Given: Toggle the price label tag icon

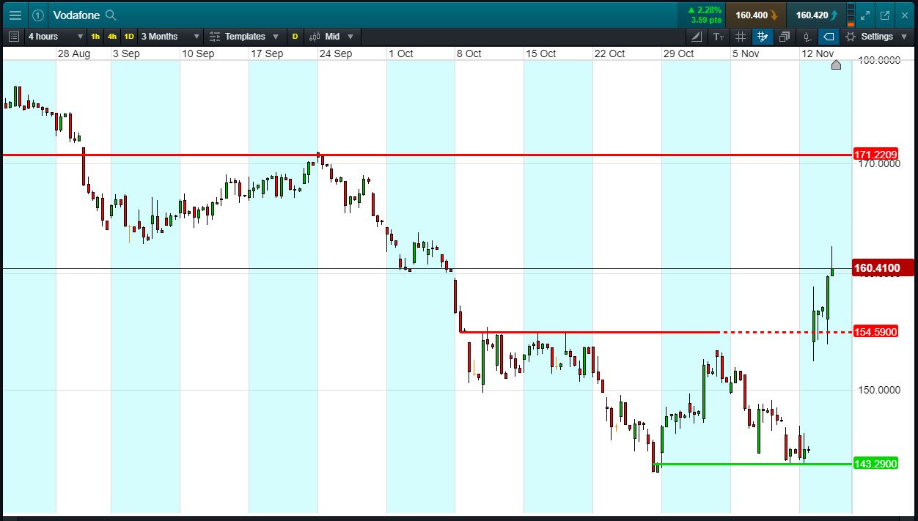Looking at the screenshot, I should click(x=829, y=37).
